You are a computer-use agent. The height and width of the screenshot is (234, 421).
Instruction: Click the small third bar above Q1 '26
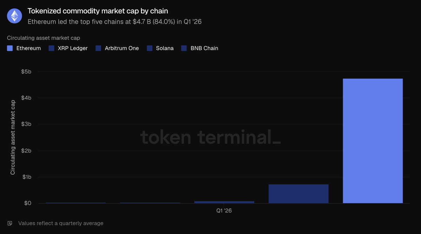(x=224, y=202)
